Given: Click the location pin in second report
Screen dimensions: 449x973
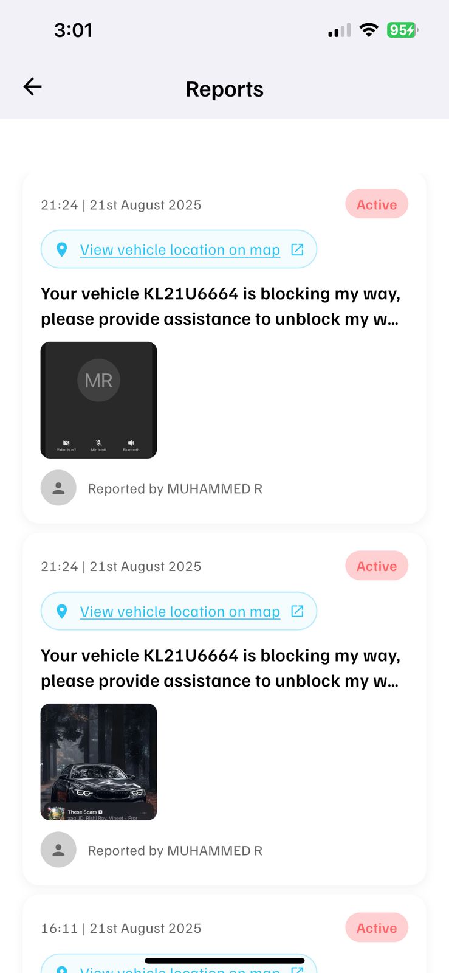Looking at the screenshot, I should [61, 611].
